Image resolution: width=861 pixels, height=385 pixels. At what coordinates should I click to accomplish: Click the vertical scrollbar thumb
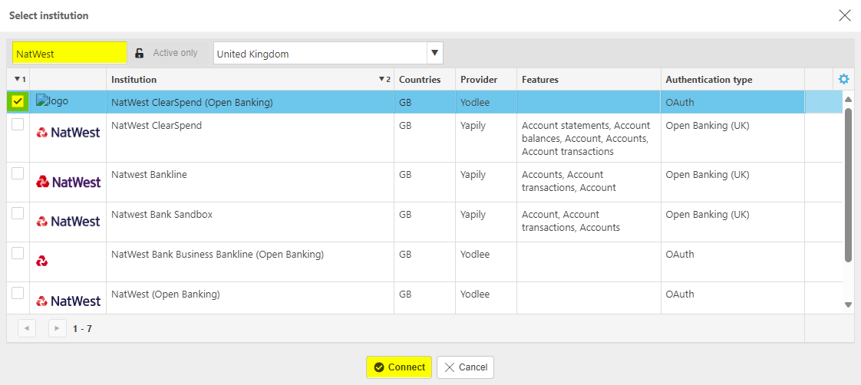[848, 186]
